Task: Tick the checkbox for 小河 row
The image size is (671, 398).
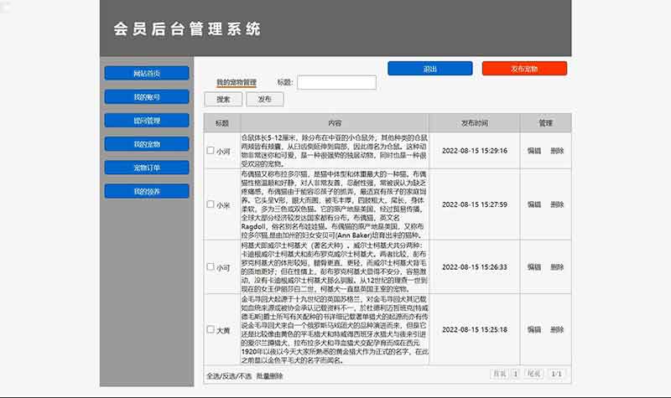Action: [211, 151]
